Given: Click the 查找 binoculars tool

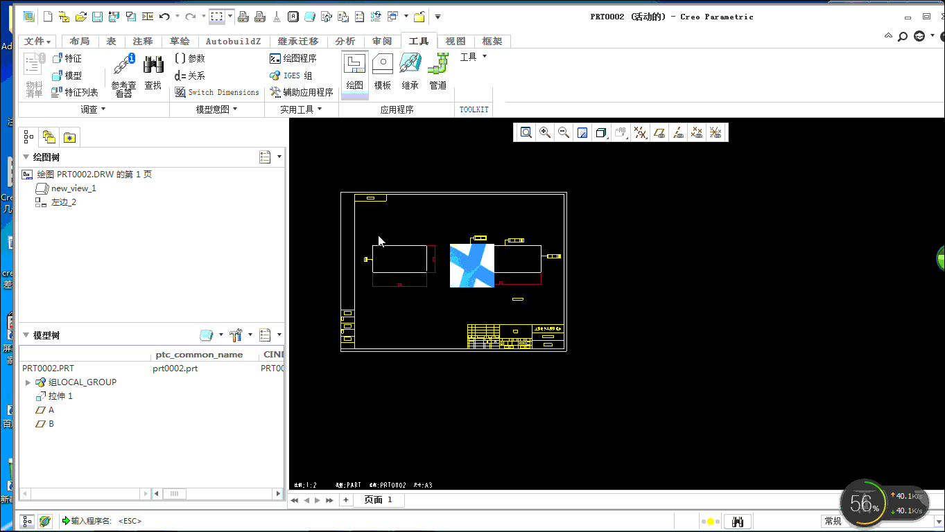Looking at the screenshot, I should pyautogui.click(x=153, y=73).
